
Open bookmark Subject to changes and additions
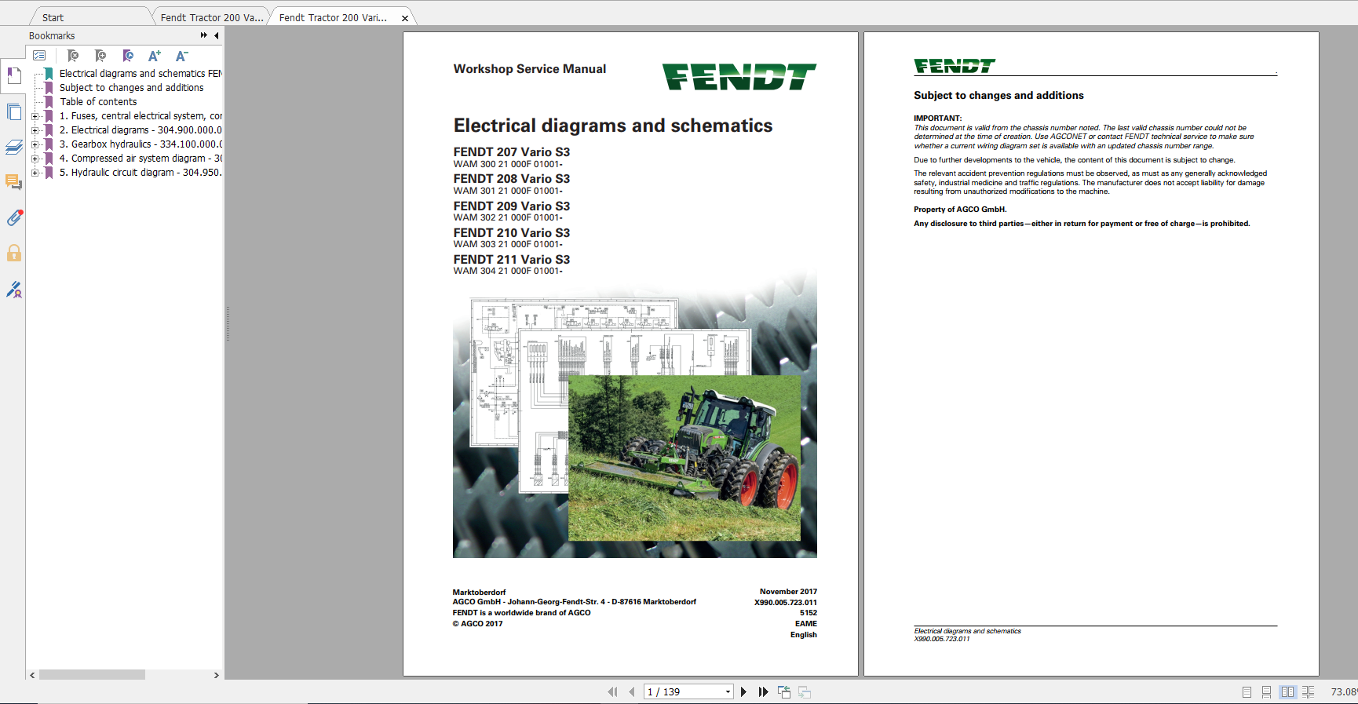(x=131, y=88)
